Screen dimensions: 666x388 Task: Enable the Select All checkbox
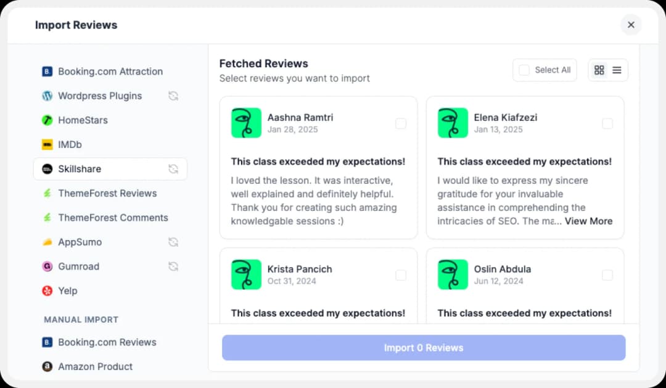pos(524,70)
